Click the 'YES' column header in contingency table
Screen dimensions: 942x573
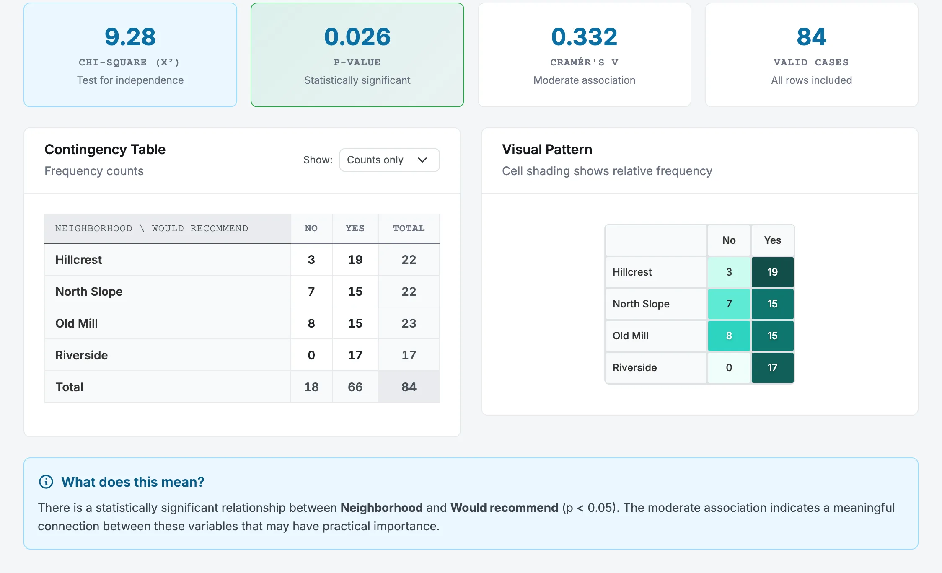coord(355,229)
